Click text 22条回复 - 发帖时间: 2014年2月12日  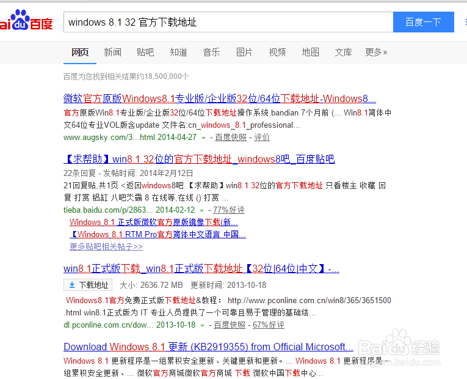[x=128, y=173]
